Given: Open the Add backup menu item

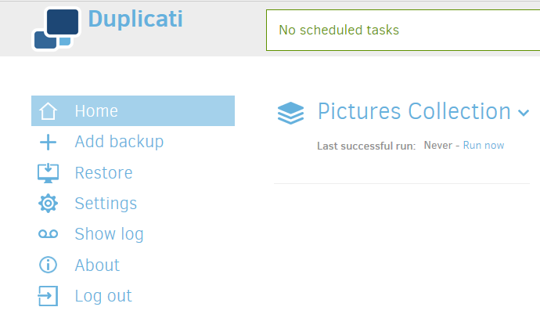Looking at the screenshot, I should pyautogui.click(x=119, y=142).
